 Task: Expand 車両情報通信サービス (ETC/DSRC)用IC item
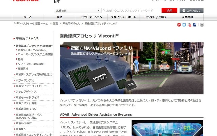coord(28,116)
